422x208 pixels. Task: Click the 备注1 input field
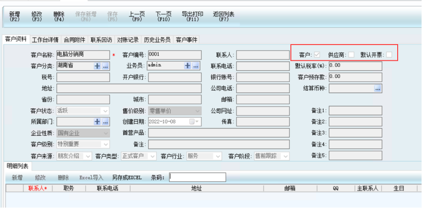pyautogui.click(x=355, y=111)
